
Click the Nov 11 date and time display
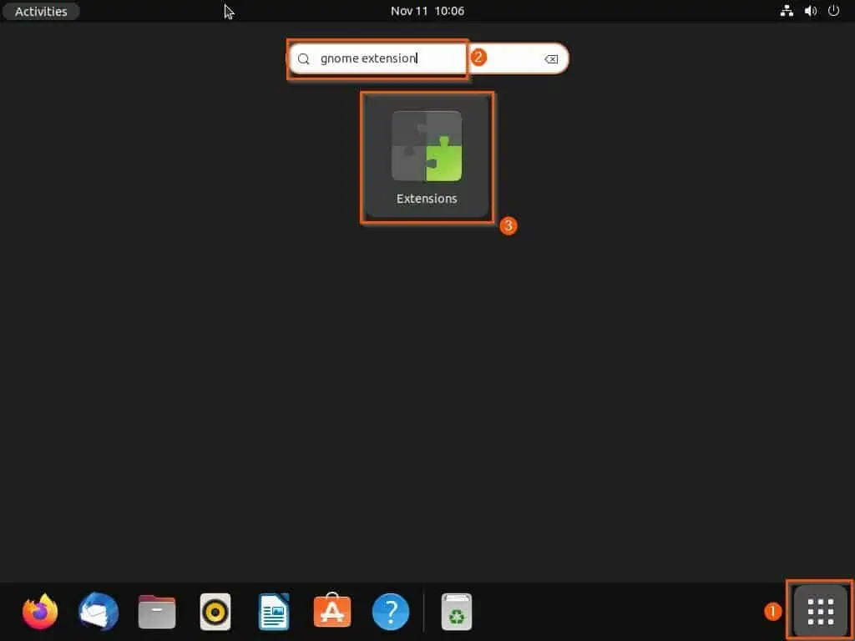pyautogui.click(x=427, y=11)
